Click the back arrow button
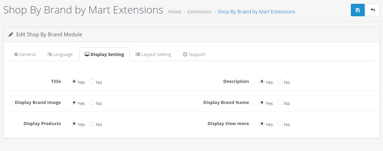This screenshot has width=383, height=151. [373, 10]
